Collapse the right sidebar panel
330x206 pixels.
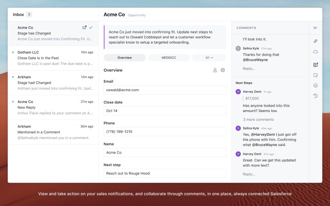point(315,28)
